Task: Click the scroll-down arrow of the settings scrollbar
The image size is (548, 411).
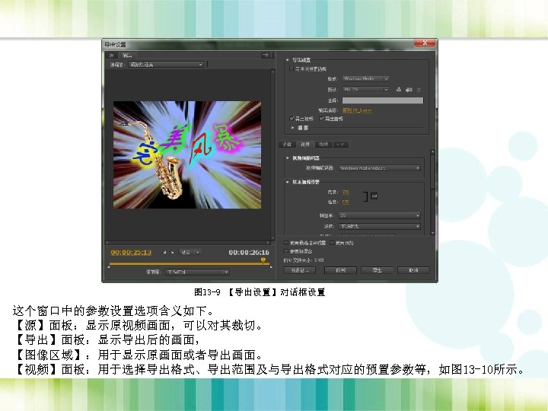Action: (x=432, y=233)
